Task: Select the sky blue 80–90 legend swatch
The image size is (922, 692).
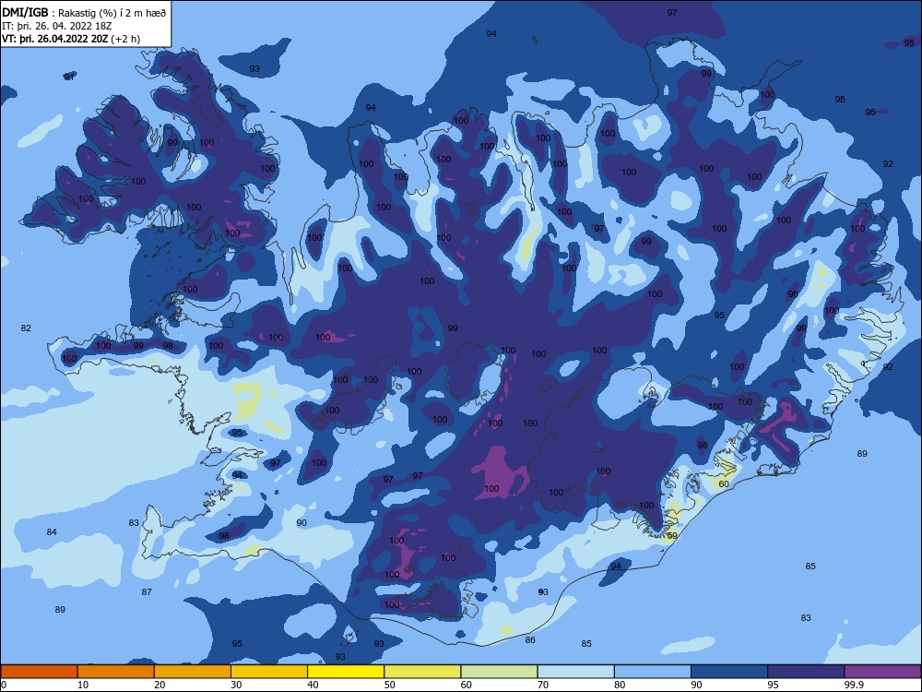Action: pyautogui.click(x=652, y=672)
